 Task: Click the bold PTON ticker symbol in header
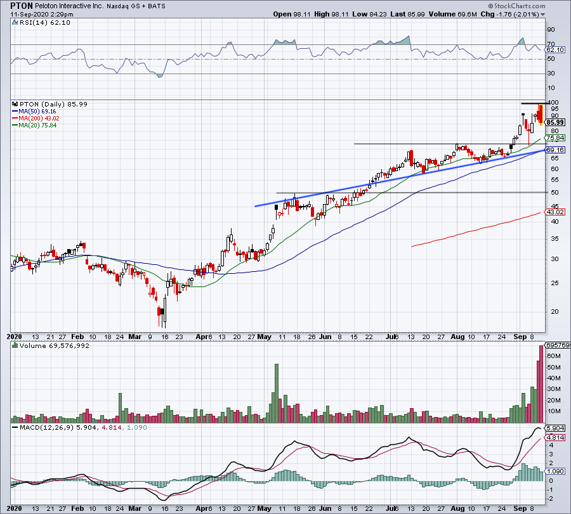tap(22, 6)
